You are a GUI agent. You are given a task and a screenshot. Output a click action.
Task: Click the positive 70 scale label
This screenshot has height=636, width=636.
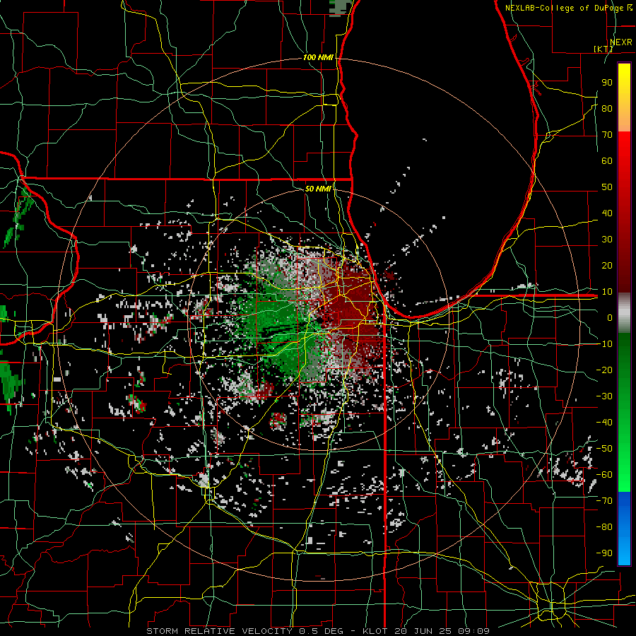[607, 135]
